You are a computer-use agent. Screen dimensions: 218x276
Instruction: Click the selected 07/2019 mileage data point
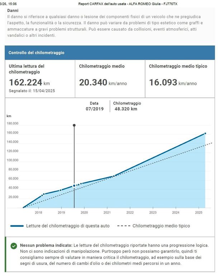pos(74,185)
